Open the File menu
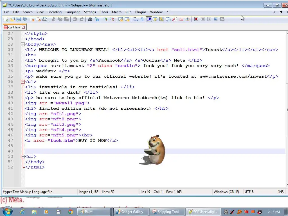Screen dimensions: 288x216 coord(7,12)
